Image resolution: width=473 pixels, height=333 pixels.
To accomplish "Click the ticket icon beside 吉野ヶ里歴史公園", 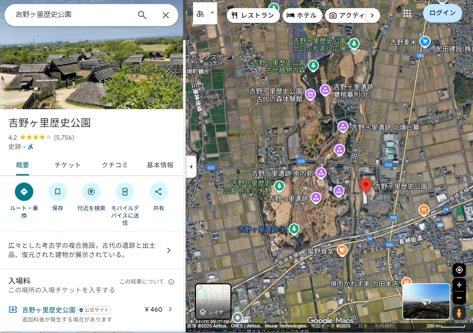I will 13,310.
